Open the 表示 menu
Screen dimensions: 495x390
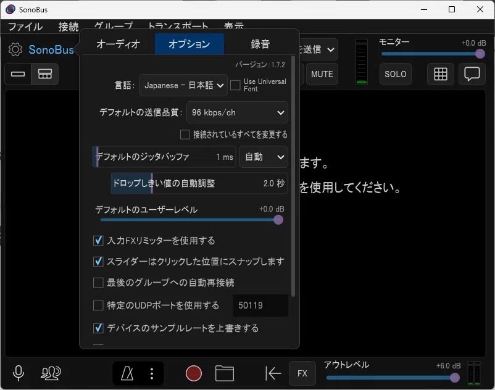(234, 25)
